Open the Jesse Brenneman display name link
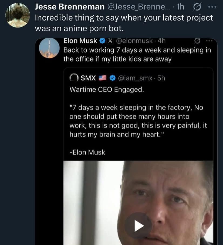The width and height of the screenshot is (223, 245). [70, 7]
